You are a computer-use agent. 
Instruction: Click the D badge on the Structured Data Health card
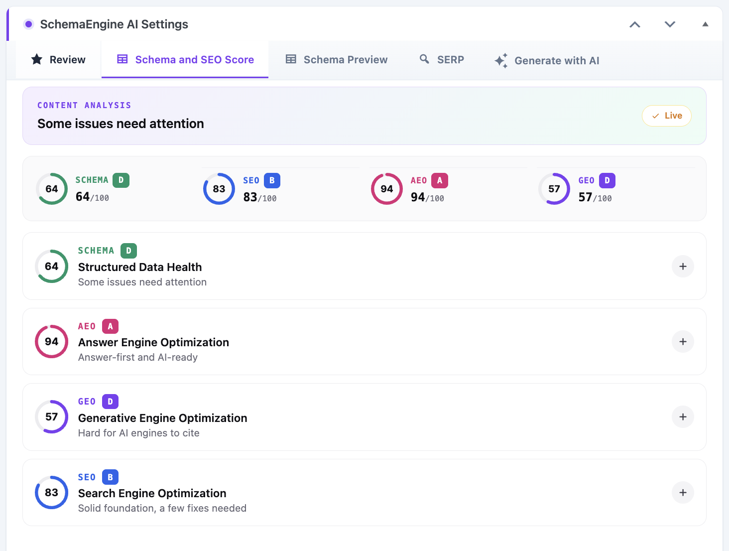point(128,251)
